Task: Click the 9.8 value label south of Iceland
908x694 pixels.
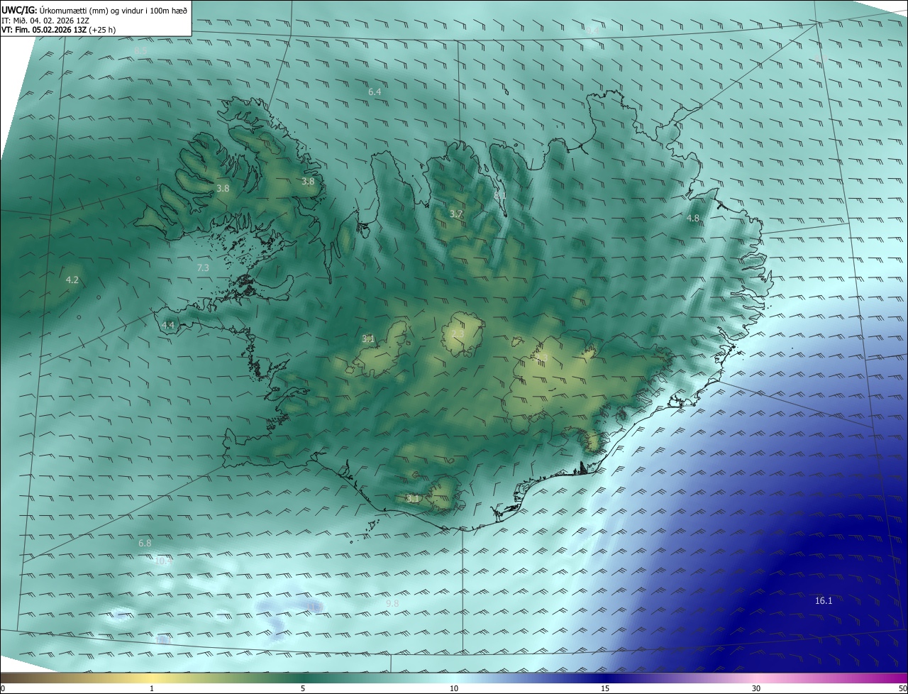Action: pos(392,604)
